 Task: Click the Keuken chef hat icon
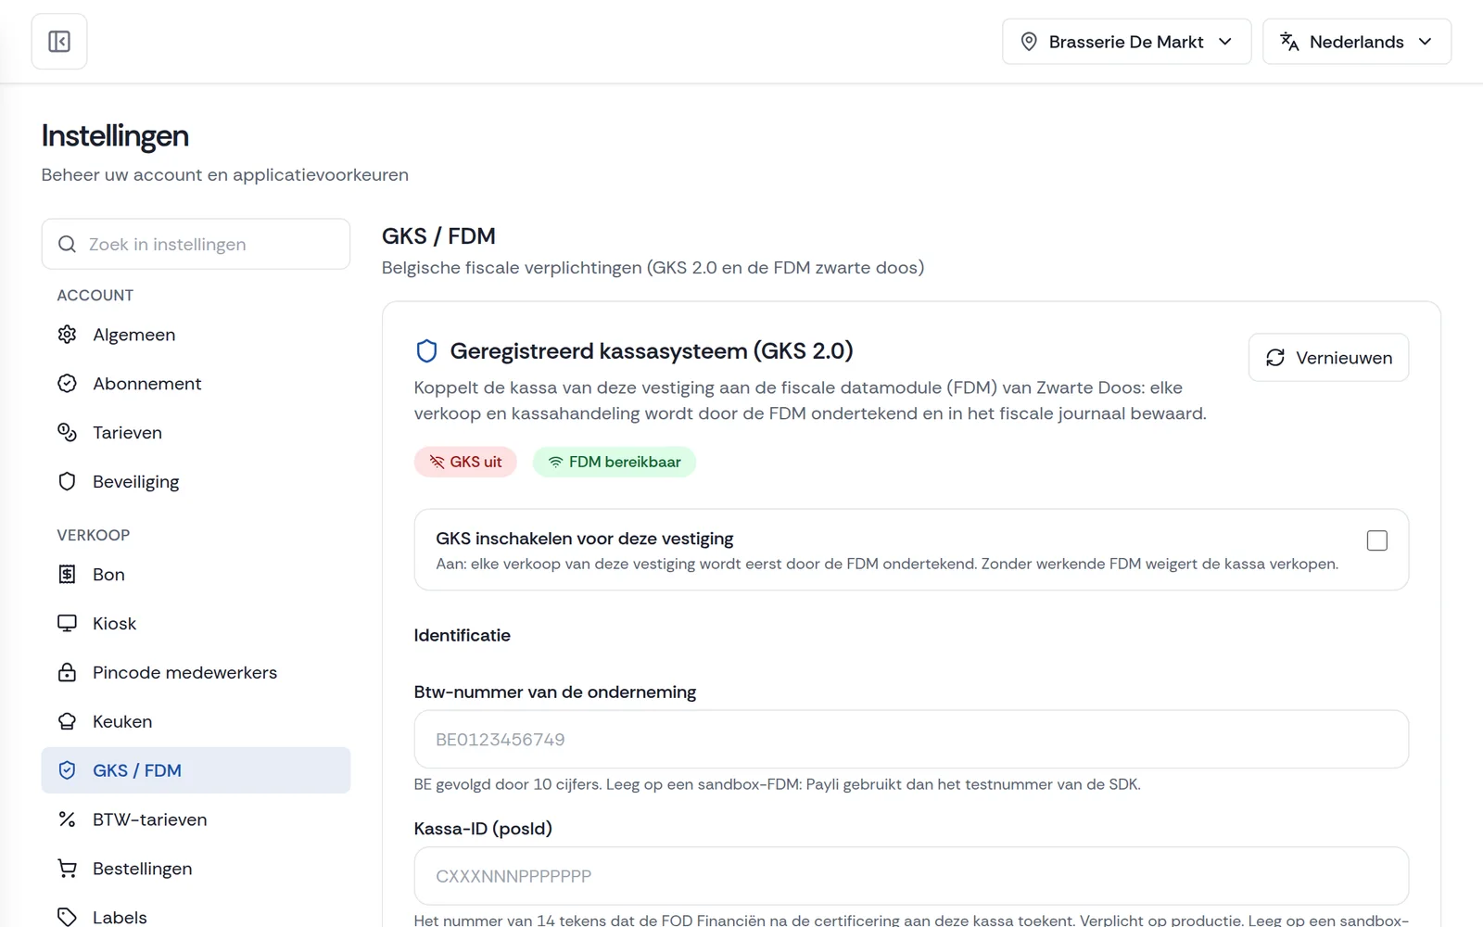[x=67, y=722]
